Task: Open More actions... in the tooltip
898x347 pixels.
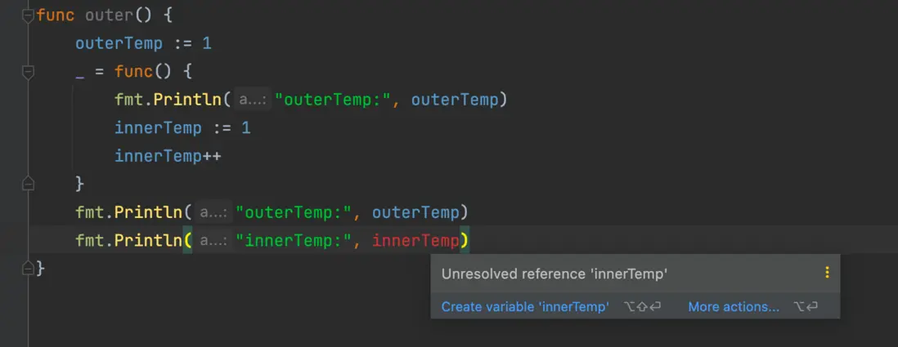Action: 734,307
